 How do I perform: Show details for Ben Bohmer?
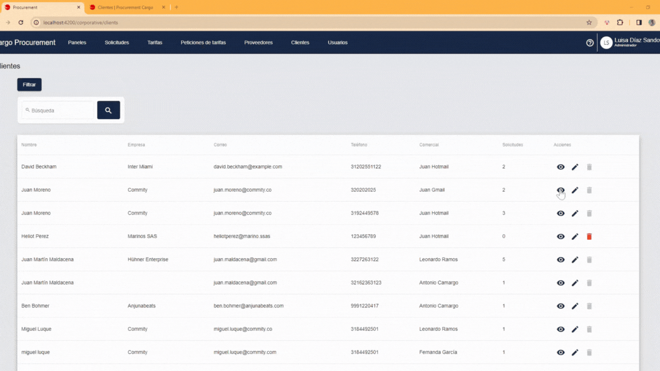pyautogui.click(x=560, y=306)
